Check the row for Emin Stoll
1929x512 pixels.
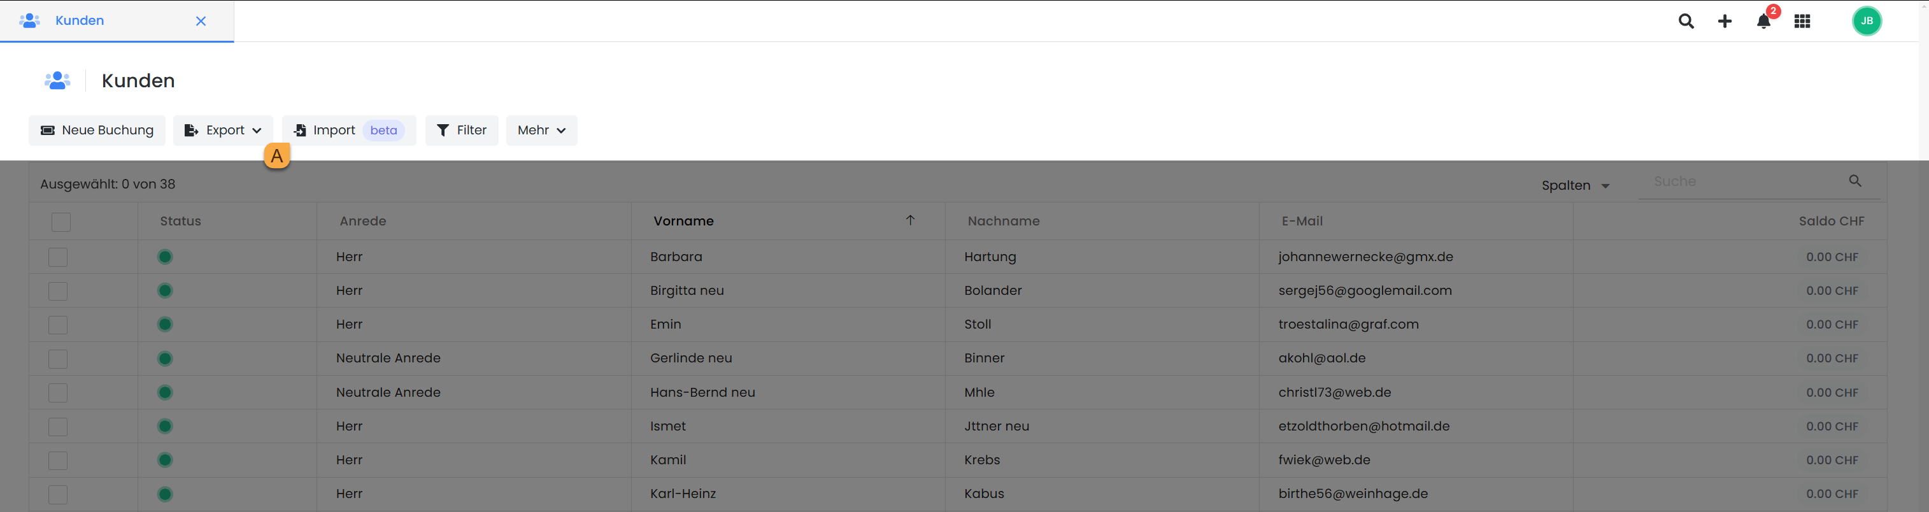[58, 325]
